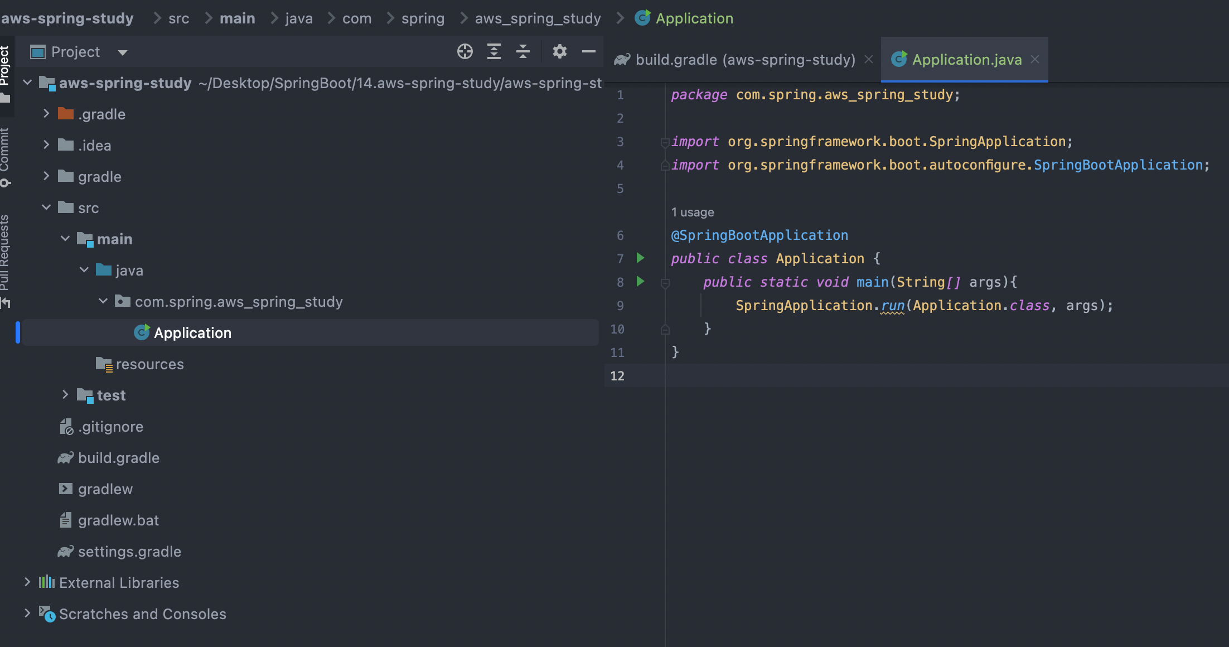Collapse the src folder

pyautogui.click(x=46, y=207)
